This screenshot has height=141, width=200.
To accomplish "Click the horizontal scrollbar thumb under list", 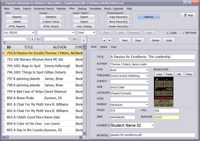I will pos(7,137).
